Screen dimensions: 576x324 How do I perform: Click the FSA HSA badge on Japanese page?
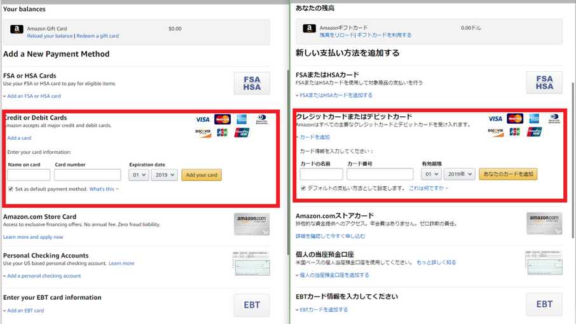[544, 83]
